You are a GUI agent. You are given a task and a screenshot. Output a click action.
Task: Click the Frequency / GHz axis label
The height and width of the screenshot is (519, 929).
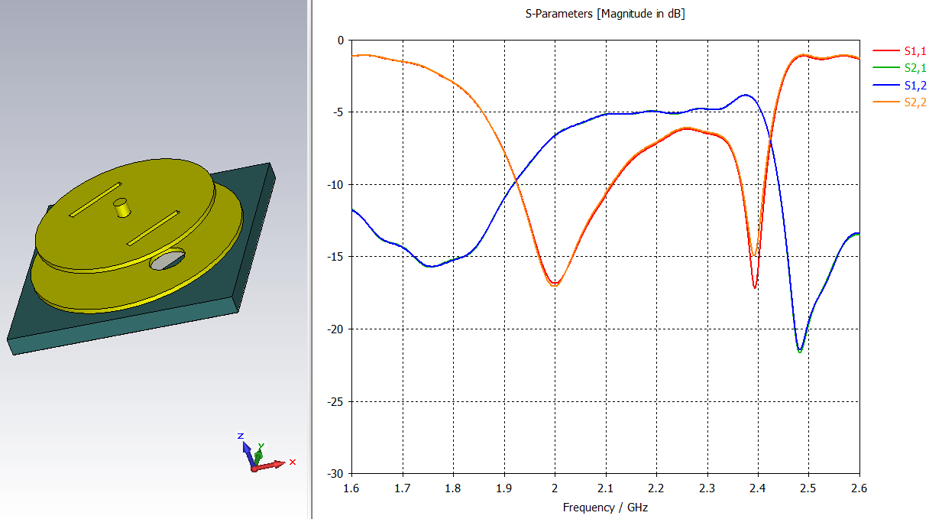click(605, 507)
